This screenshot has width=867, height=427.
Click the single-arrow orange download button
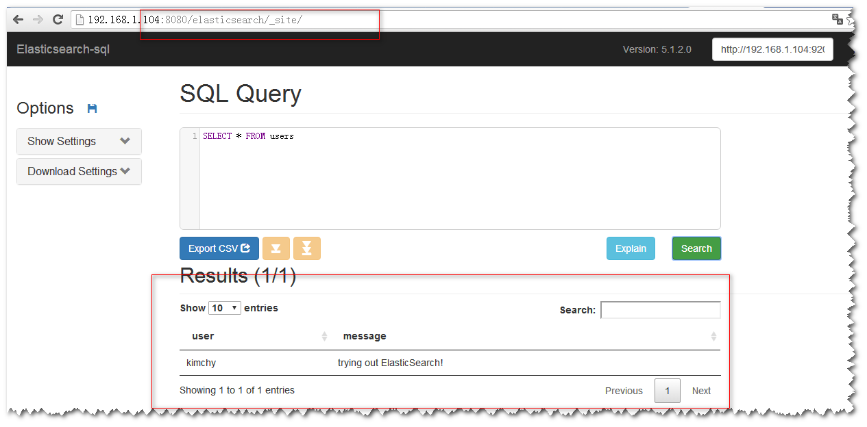[276, 248]
